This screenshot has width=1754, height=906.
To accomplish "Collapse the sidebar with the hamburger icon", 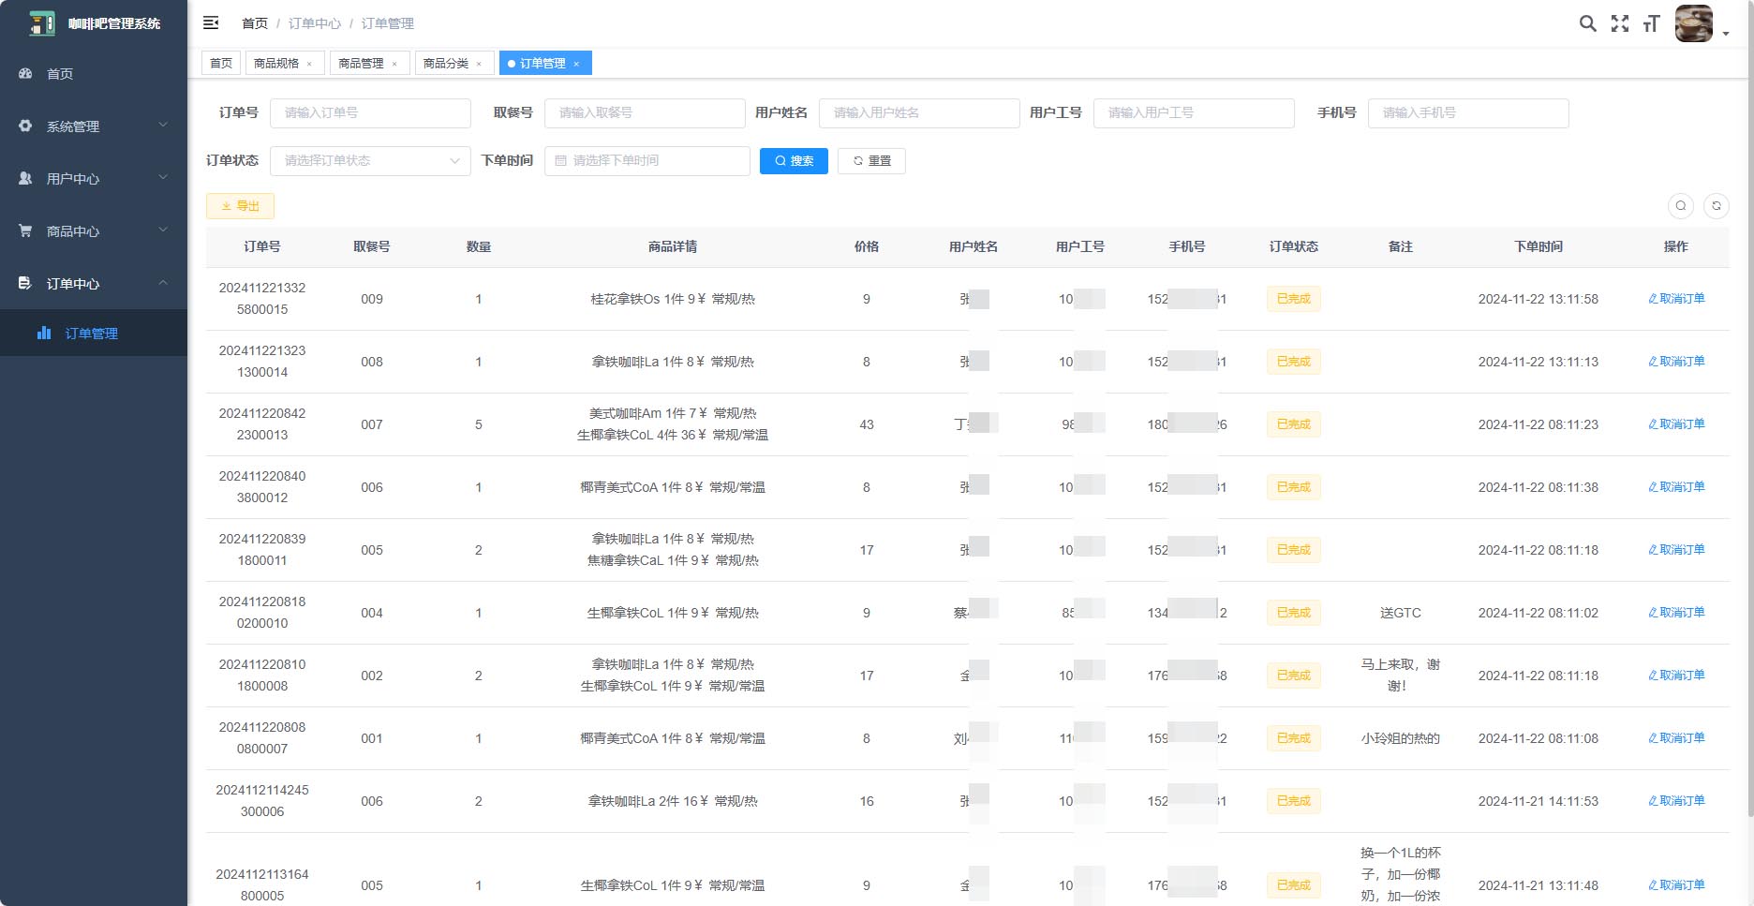I will click(211, 22).
